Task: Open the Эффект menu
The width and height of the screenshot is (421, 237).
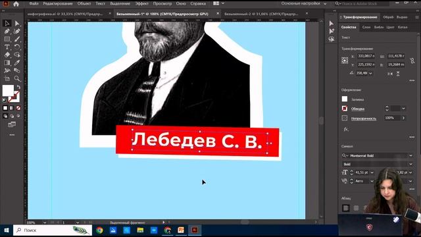Action: [x=142, y=3]
